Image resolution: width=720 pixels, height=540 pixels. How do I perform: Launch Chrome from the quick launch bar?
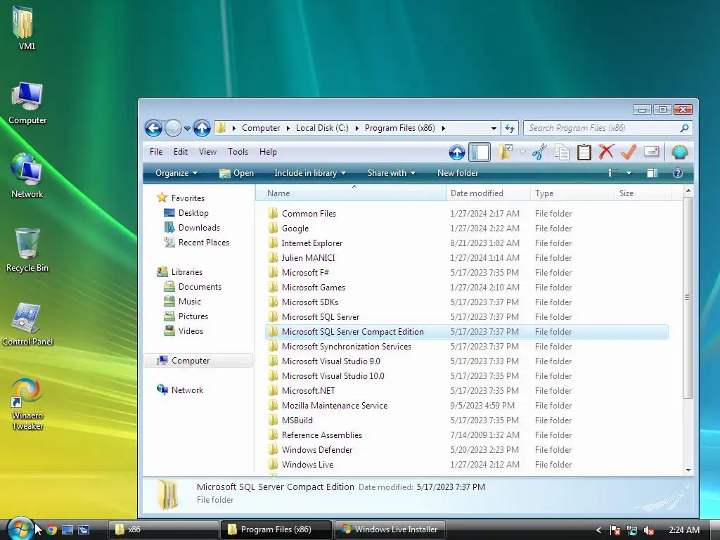[51, 530]
